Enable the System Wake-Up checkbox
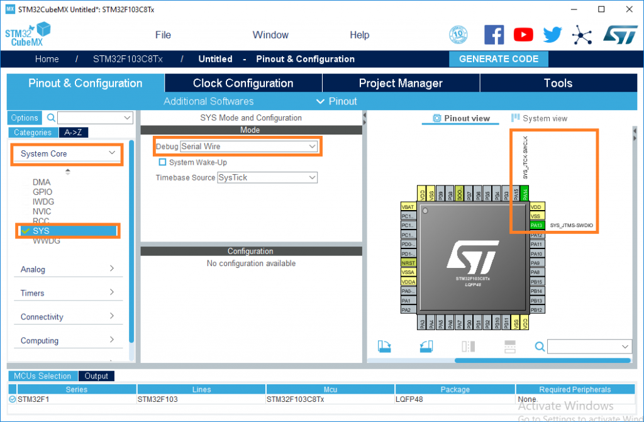The image size is (644, 422). pos(163,162)
